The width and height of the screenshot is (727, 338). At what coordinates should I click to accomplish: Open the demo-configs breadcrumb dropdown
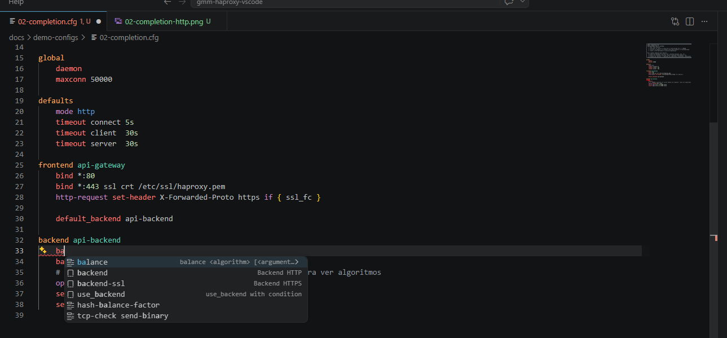pos(55,37)
